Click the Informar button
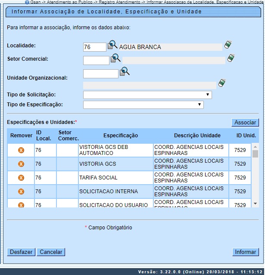 (x=245, y=252)
